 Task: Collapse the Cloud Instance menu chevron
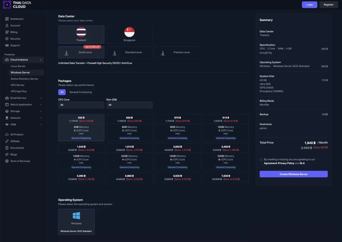point(41,60)
